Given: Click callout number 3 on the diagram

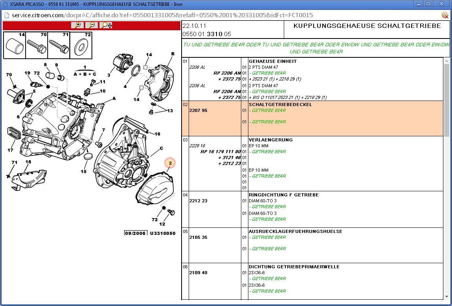Looking at the screenshot, I should (x=108, y=75).
